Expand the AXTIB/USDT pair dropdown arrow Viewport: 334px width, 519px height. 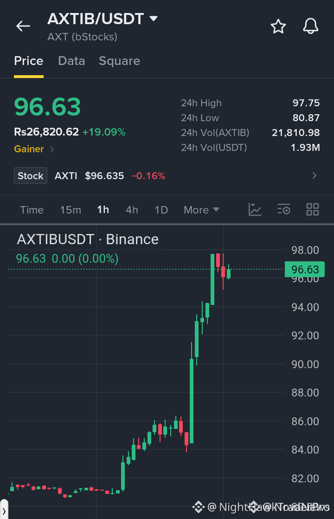(154, 19)
